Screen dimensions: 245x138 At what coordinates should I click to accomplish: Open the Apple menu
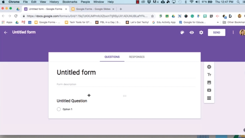tap(3, 2)
